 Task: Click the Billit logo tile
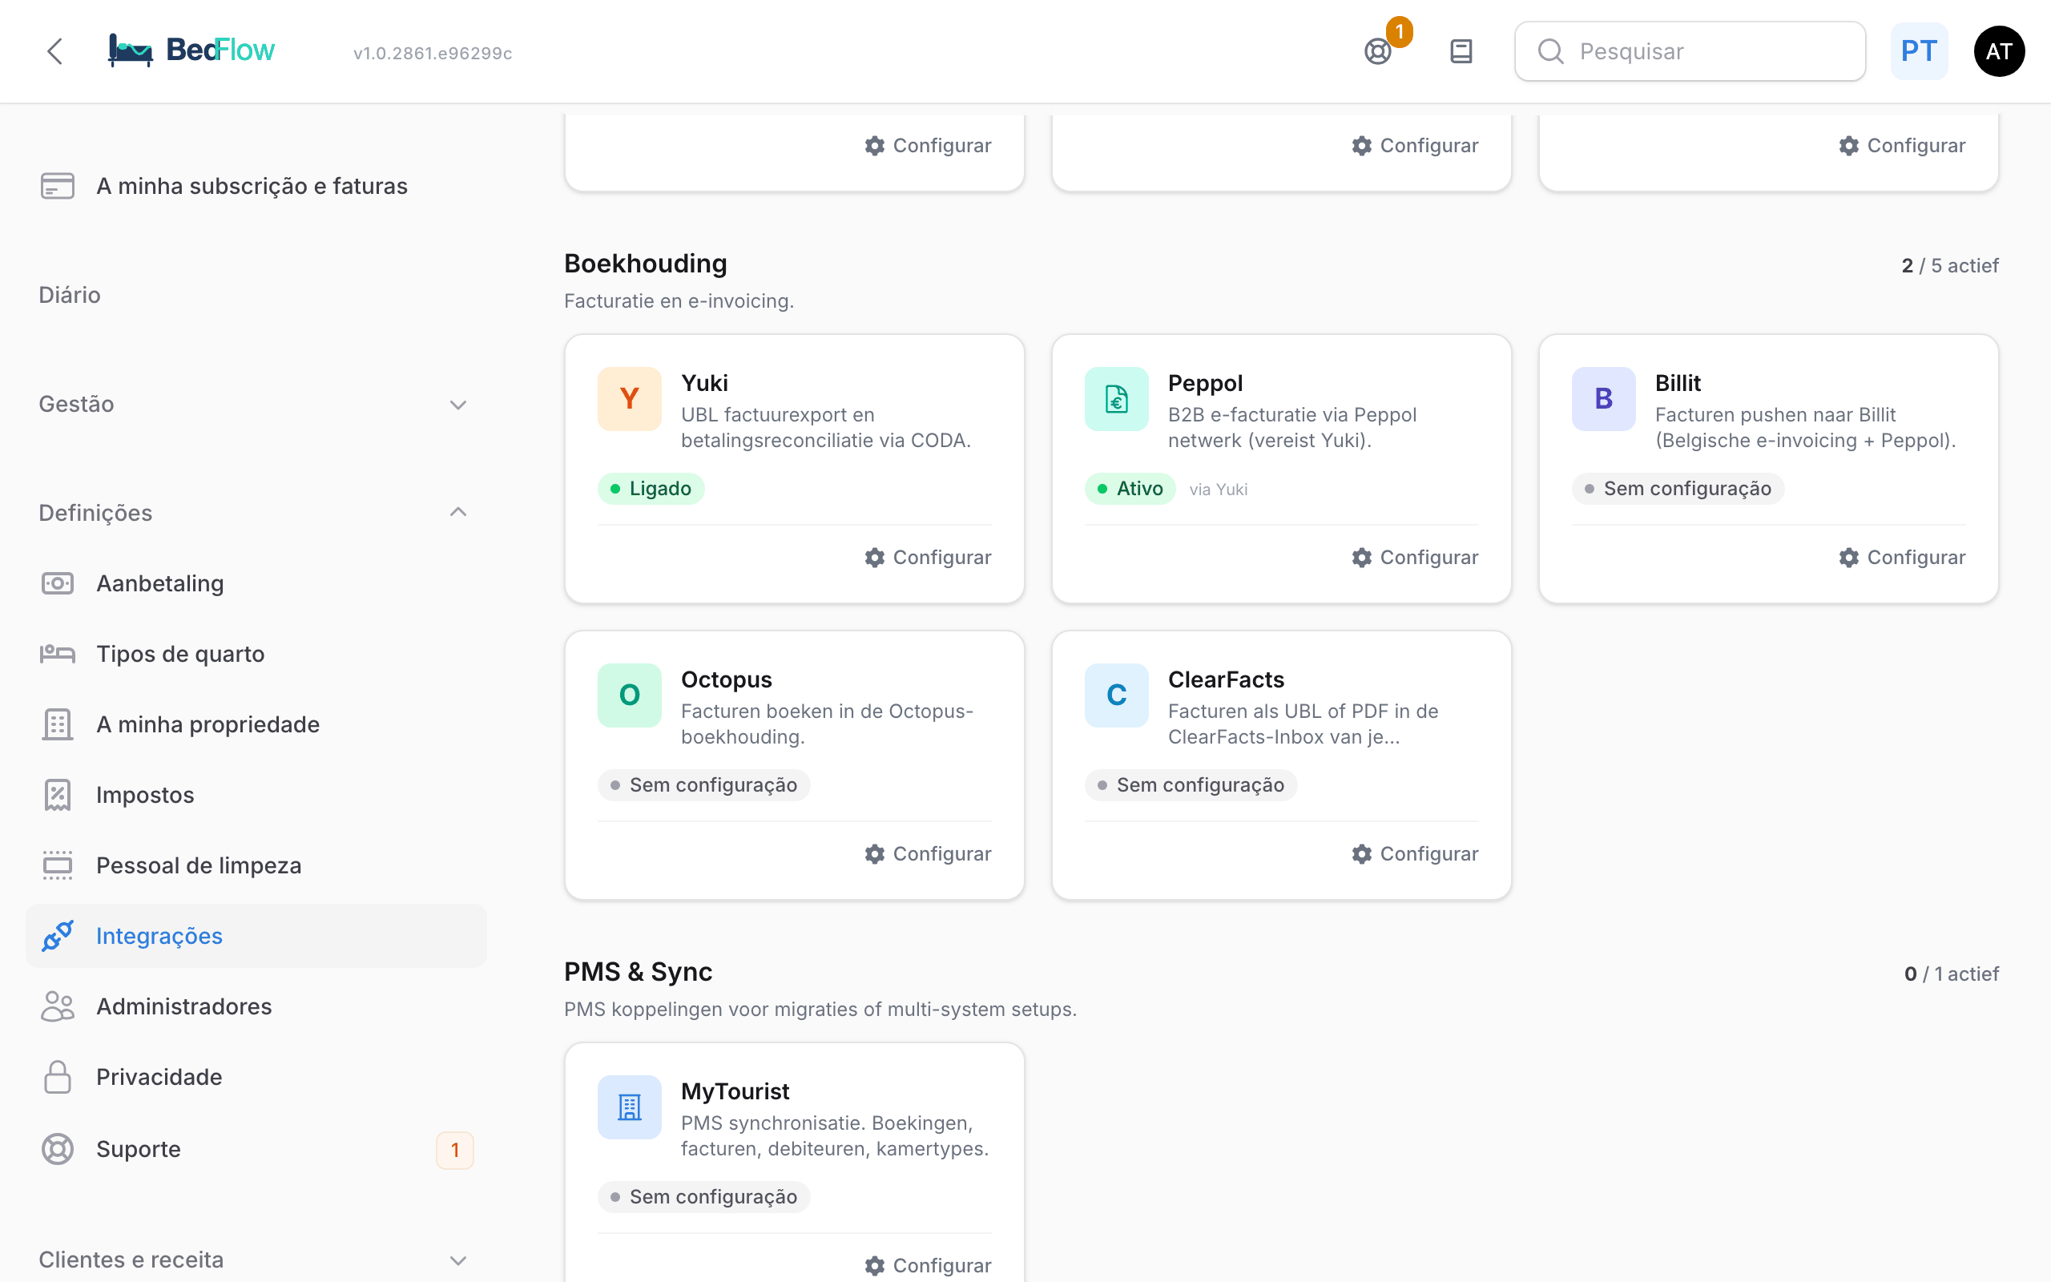[1602, 398]
